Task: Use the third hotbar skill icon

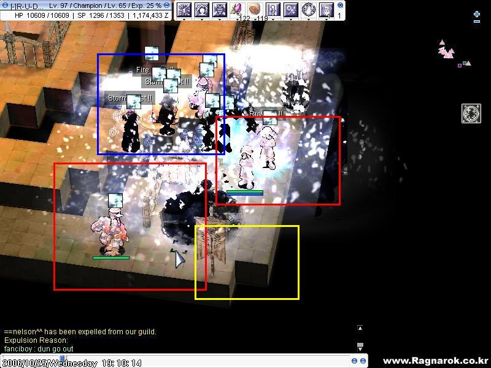Action: (x=220, y=9)
